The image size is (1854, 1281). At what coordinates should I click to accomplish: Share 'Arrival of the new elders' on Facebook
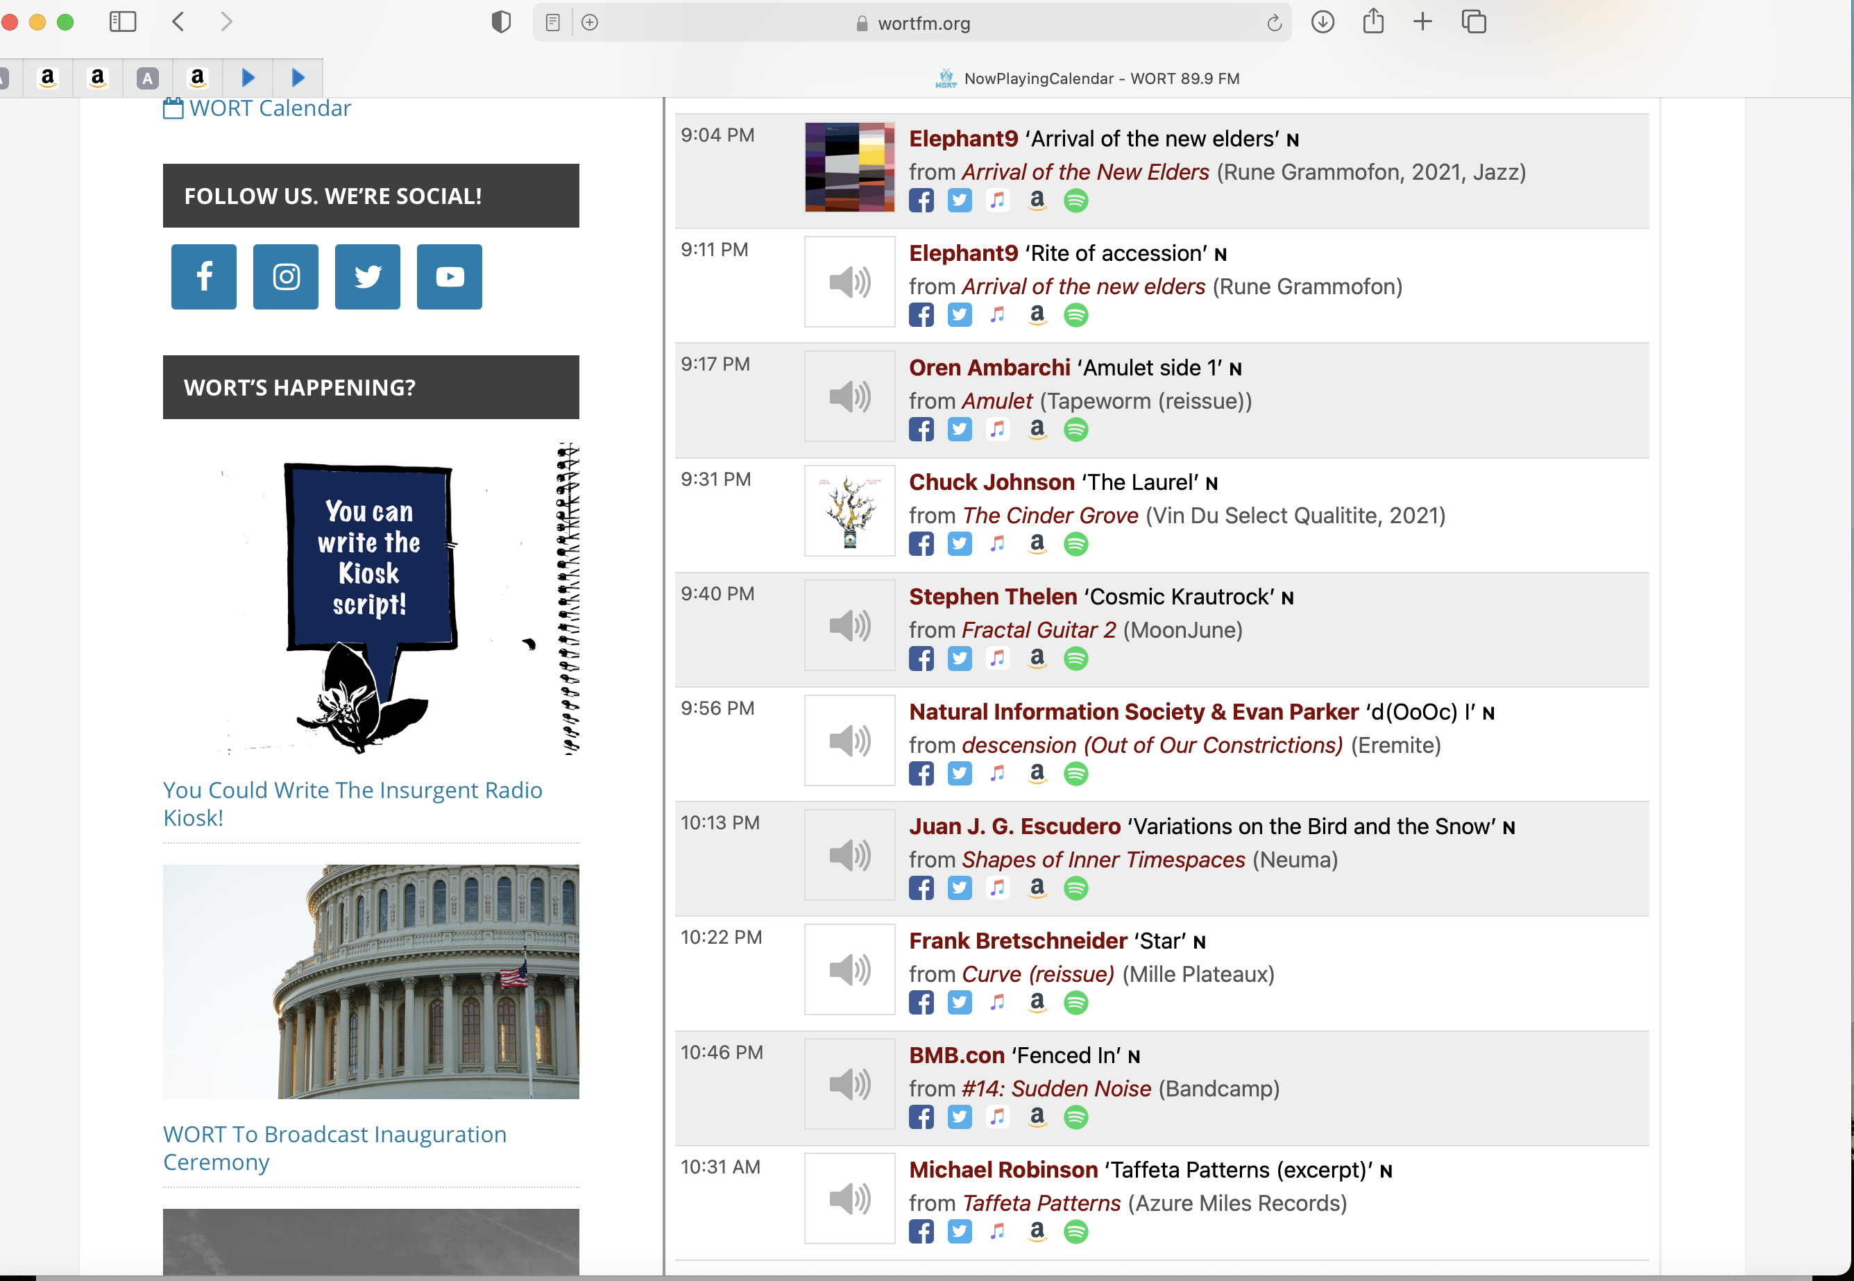pos(921,201)
